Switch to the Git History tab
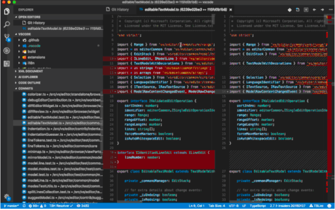The image size is (335, 210). 120,9
